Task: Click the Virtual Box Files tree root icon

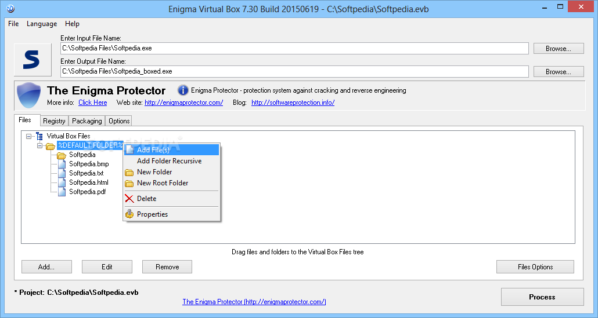Action: pos(39,136)
